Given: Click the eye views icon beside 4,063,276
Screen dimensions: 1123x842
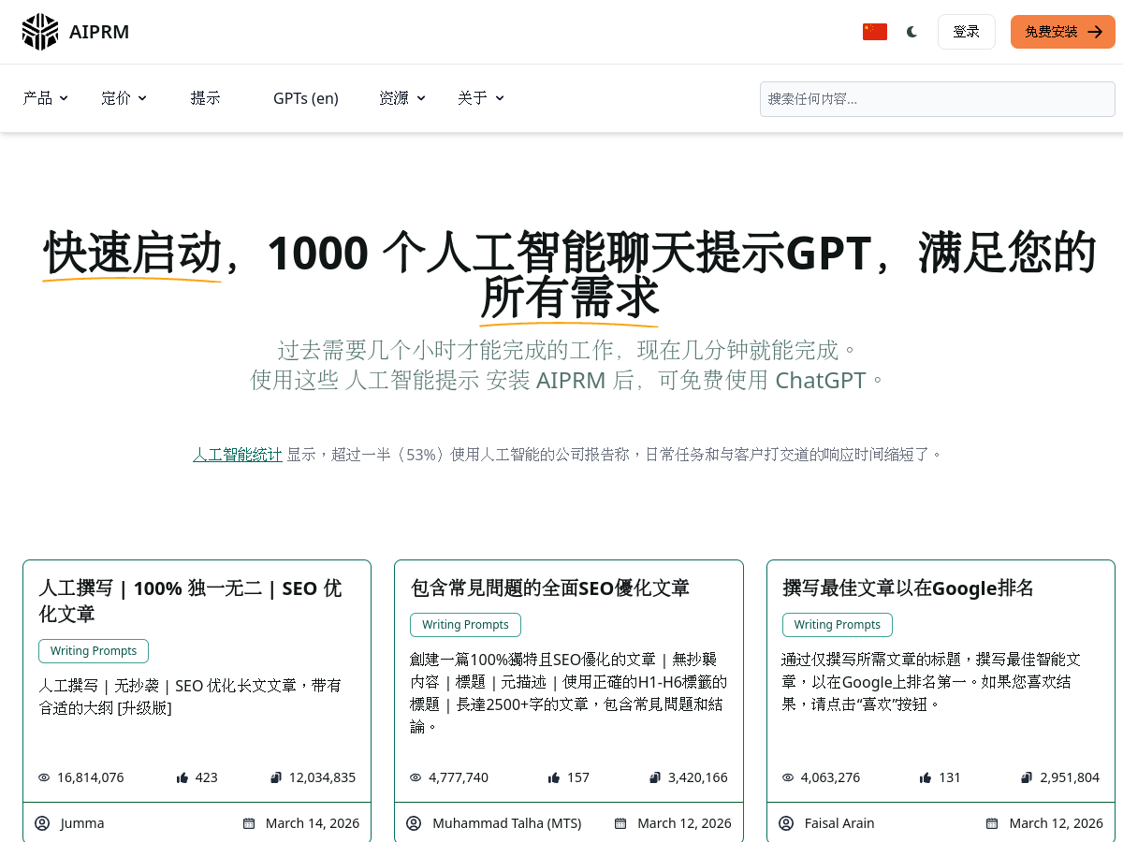Looking at the screenshot, I should [788, 777].
